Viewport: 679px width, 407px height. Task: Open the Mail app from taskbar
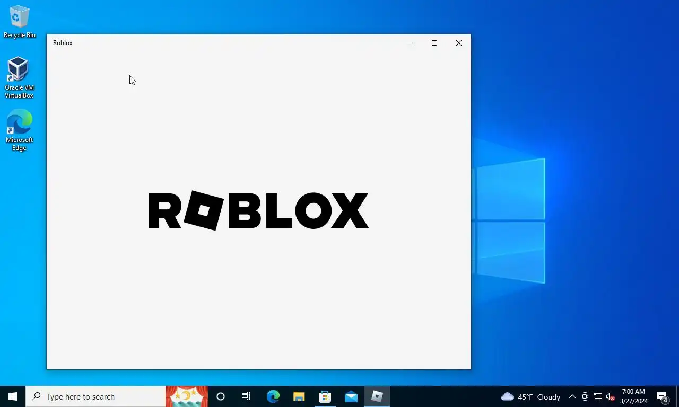pyautogui.click(x=351, y=396)
